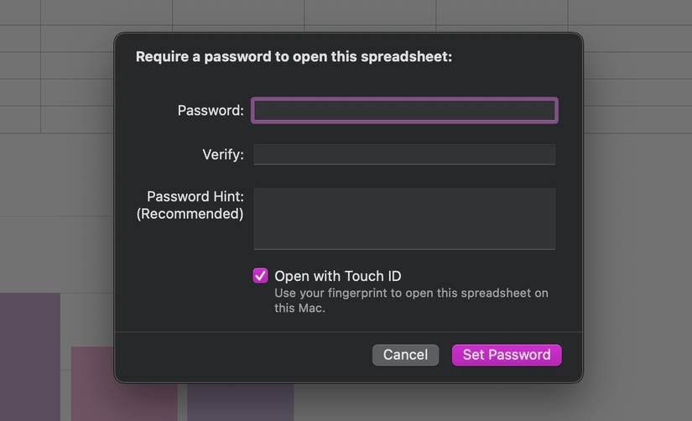Image resolution: width=692 pixels, height=421 pixels.
Task: Click inside the Password Hint text box
Action: coord(404,218)
